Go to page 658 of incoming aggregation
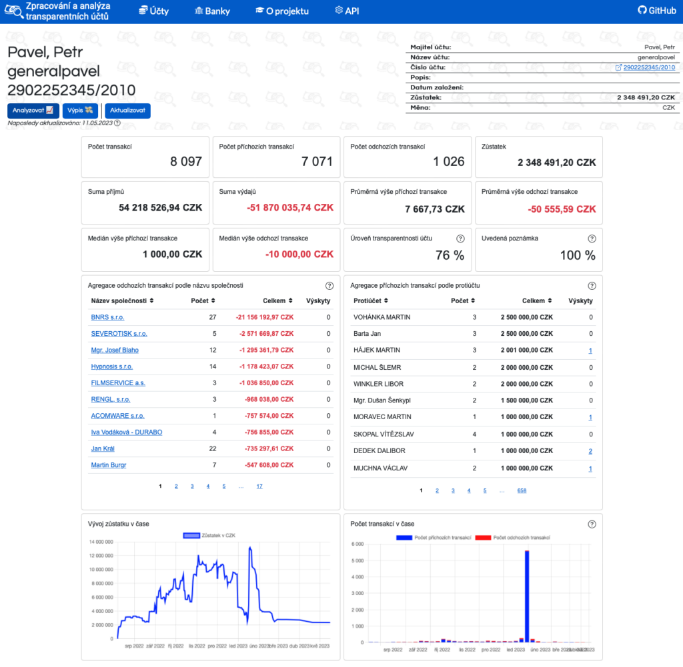This screenshot has width=683, height=667. tap(522, 491)
